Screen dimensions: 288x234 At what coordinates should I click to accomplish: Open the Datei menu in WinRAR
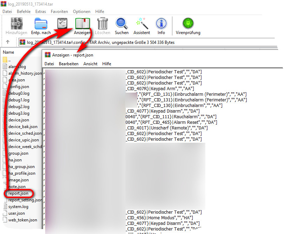(x=7, y=12)
